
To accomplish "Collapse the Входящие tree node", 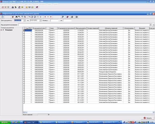I will click(x=1, y=30).
